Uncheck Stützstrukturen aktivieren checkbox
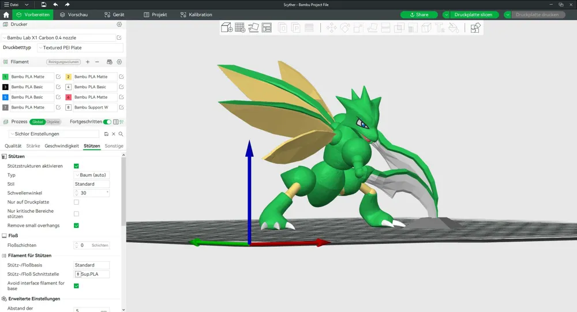 (x=76, y=166)
